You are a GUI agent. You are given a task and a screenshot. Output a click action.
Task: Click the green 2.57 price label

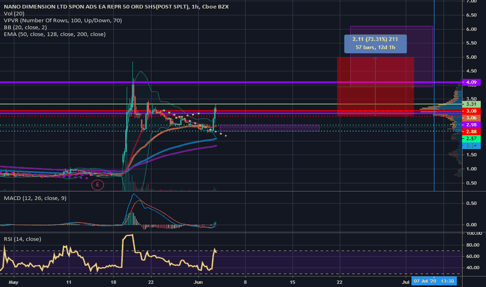pos(471,138)
